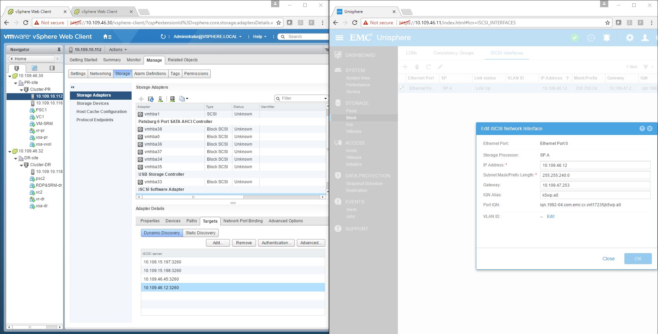Screen dimensions: 658x334
Task: Open the vSphere home menu icon
Action: tap(107, 37)
